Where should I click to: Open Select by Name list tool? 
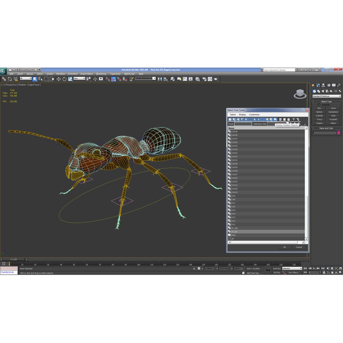40,79
